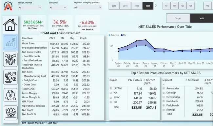Click the Net Sales $823.85M card
The image size is (213, 126).
click(33, 24)
